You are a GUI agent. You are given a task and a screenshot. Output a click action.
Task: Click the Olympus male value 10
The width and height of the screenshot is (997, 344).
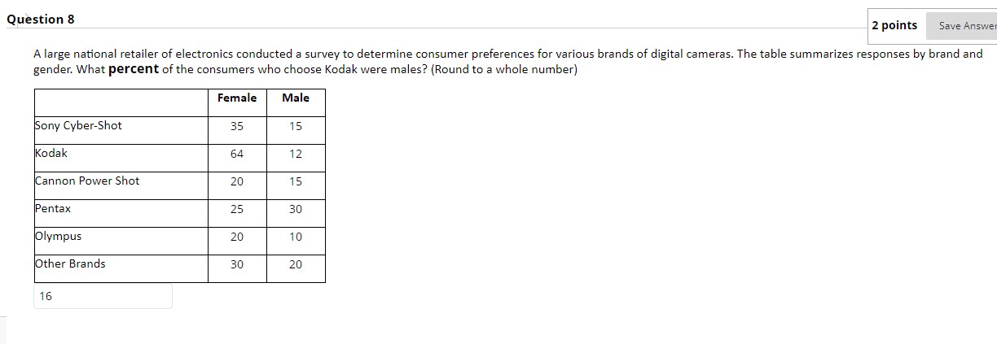click(x=296, y=237)
